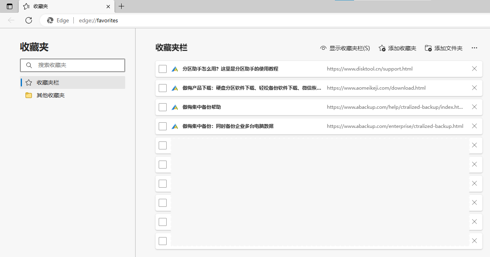Viewport: 490px width, 257px height.
Task: Click URL https://www.aomeikeji.com/download.html
Action: tap(376, 88)
